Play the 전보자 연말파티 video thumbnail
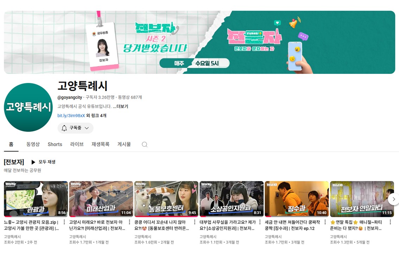 click(x=362, y=199)
